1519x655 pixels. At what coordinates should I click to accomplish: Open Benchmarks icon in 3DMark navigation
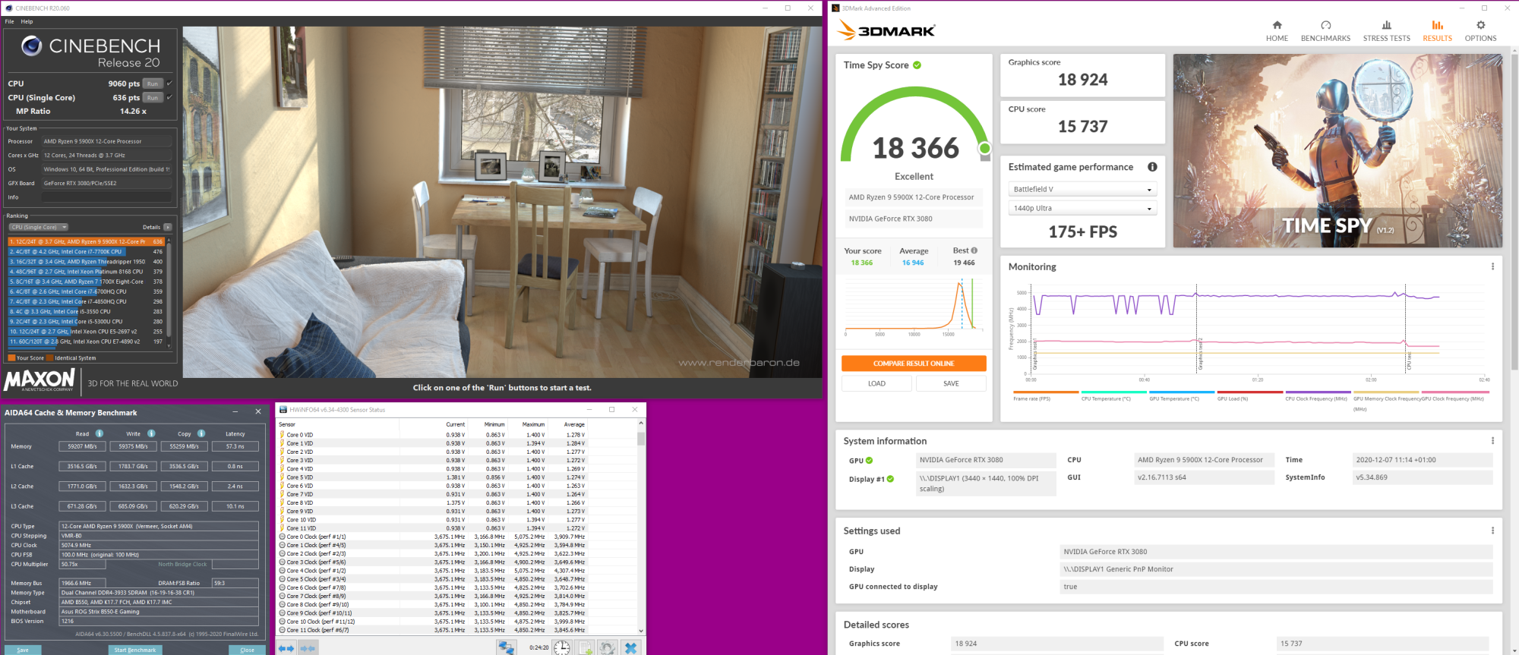[1326, 25]
